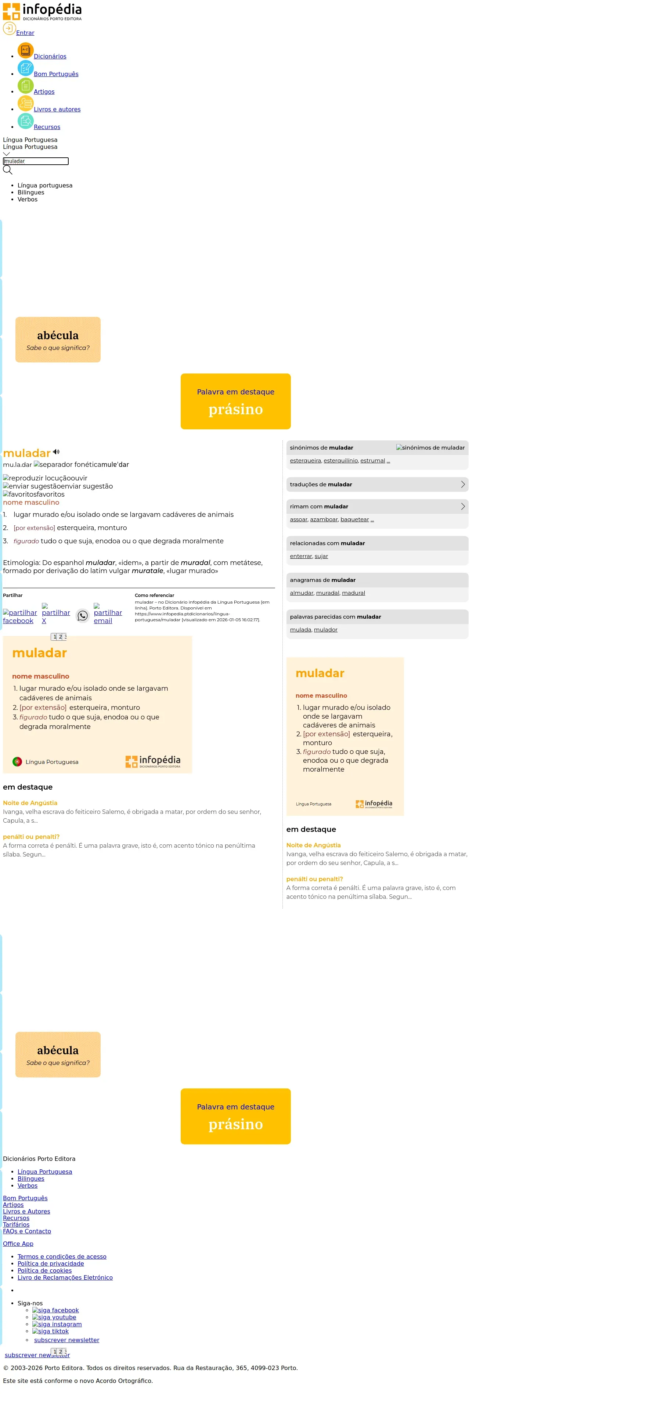Show more synonyms via ellipsis after estrumal

(x=388, y=461)
